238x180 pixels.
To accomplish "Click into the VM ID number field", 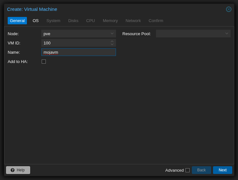I will (x=75, y=43).
